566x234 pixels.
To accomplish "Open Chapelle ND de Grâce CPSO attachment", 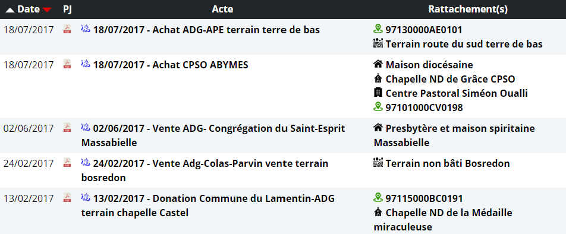I will 450,79.
